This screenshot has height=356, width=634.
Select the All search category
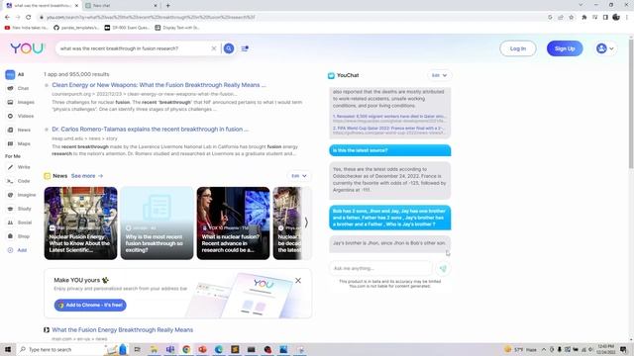pyautogui.click(x=15, y=74)
